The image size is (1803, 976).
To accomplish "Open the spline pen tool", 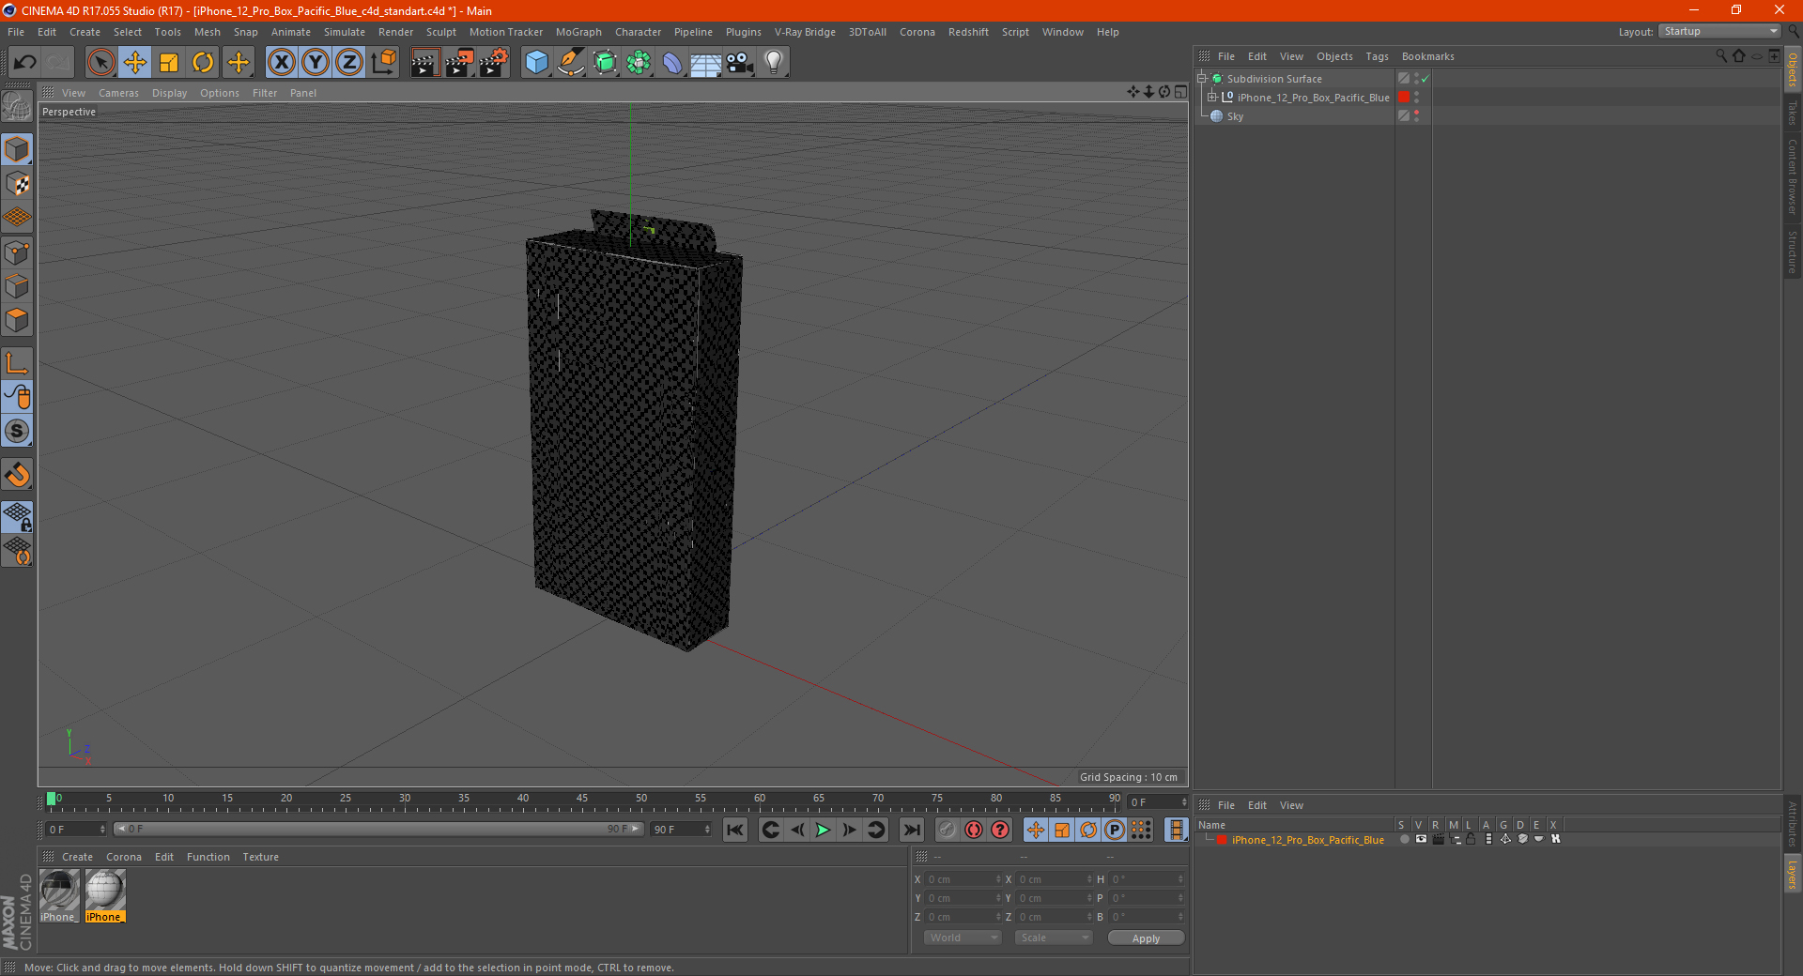I will click(571, 63).
